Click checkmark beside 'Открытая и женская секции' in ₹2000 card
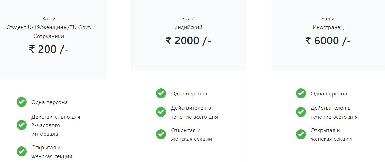The height and width of the screenshot is (162, 385). [x=161, y=134]
